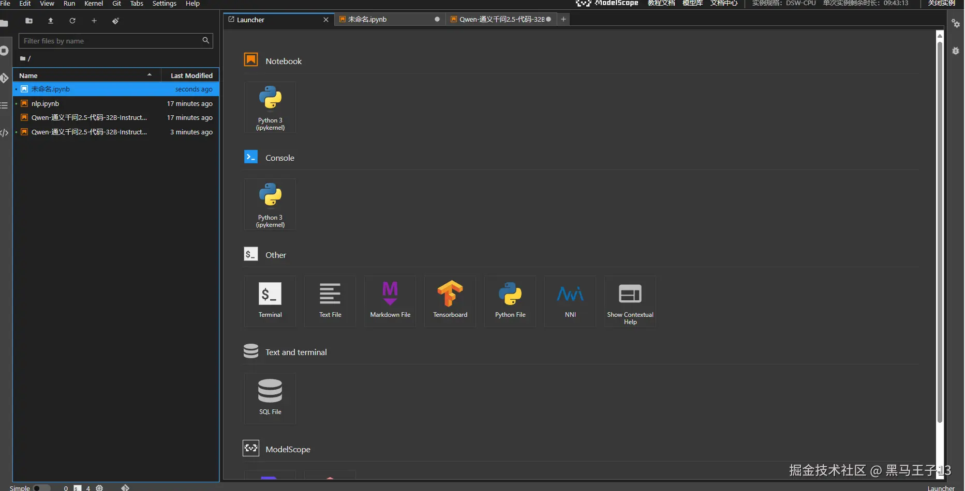
Task: Create a new Text File
Action: click(x=330, y=301)
